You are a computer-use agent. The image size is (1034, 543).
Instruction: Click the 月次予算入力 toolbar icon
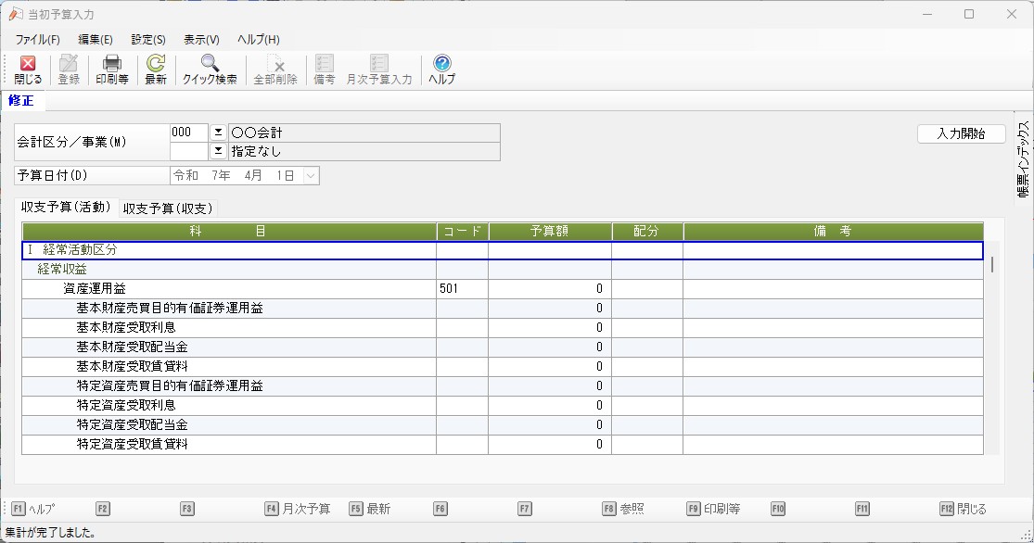[378, 69]
